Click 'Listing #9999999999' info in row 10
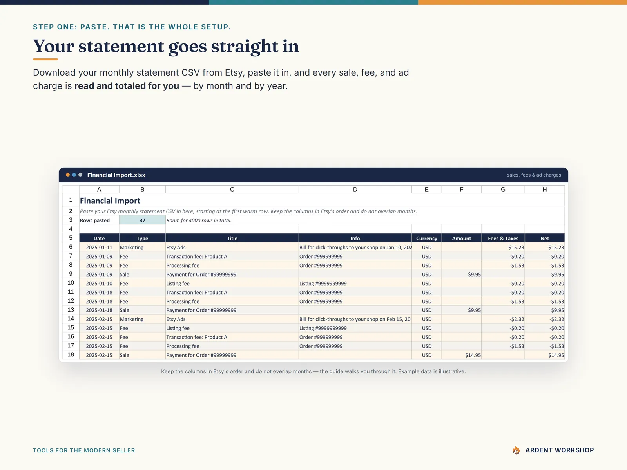 [x=355, y=283]
